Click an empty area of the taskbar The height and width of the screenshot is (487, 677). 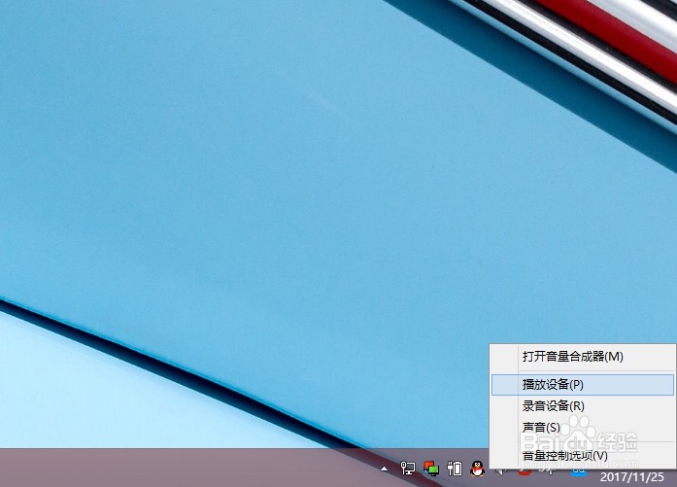coord(194,469)
